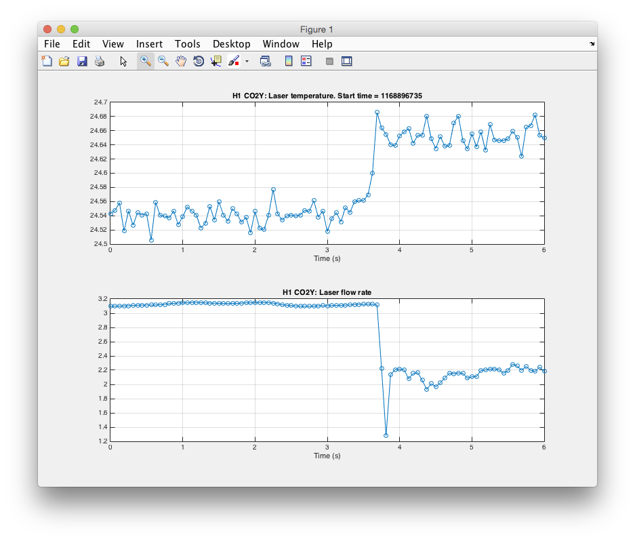Click the 24.68 peak data point in temperature plot
Screen dimensions: 635x541
(377, 113)
